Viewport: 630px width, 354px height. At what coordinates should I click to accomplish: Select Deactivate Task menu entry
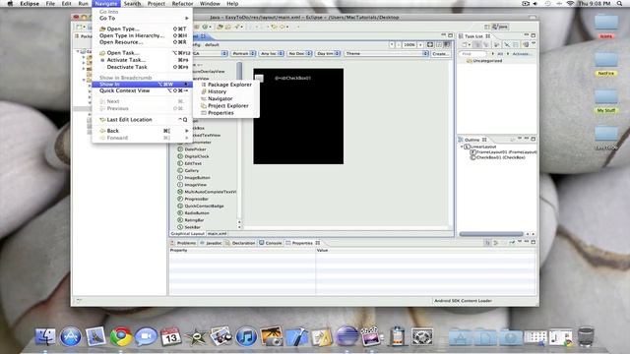click(x=143, y=67)
